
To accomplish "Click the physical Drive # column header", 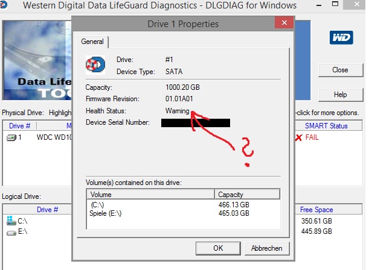I will coord(20,126).
